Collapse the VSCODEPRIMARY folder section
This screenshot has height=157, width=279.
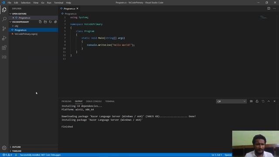point(10,22)
